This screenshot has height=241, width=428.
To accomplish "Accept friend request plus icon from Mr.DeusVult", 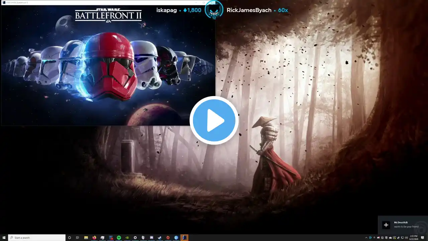I will [386, 225].
